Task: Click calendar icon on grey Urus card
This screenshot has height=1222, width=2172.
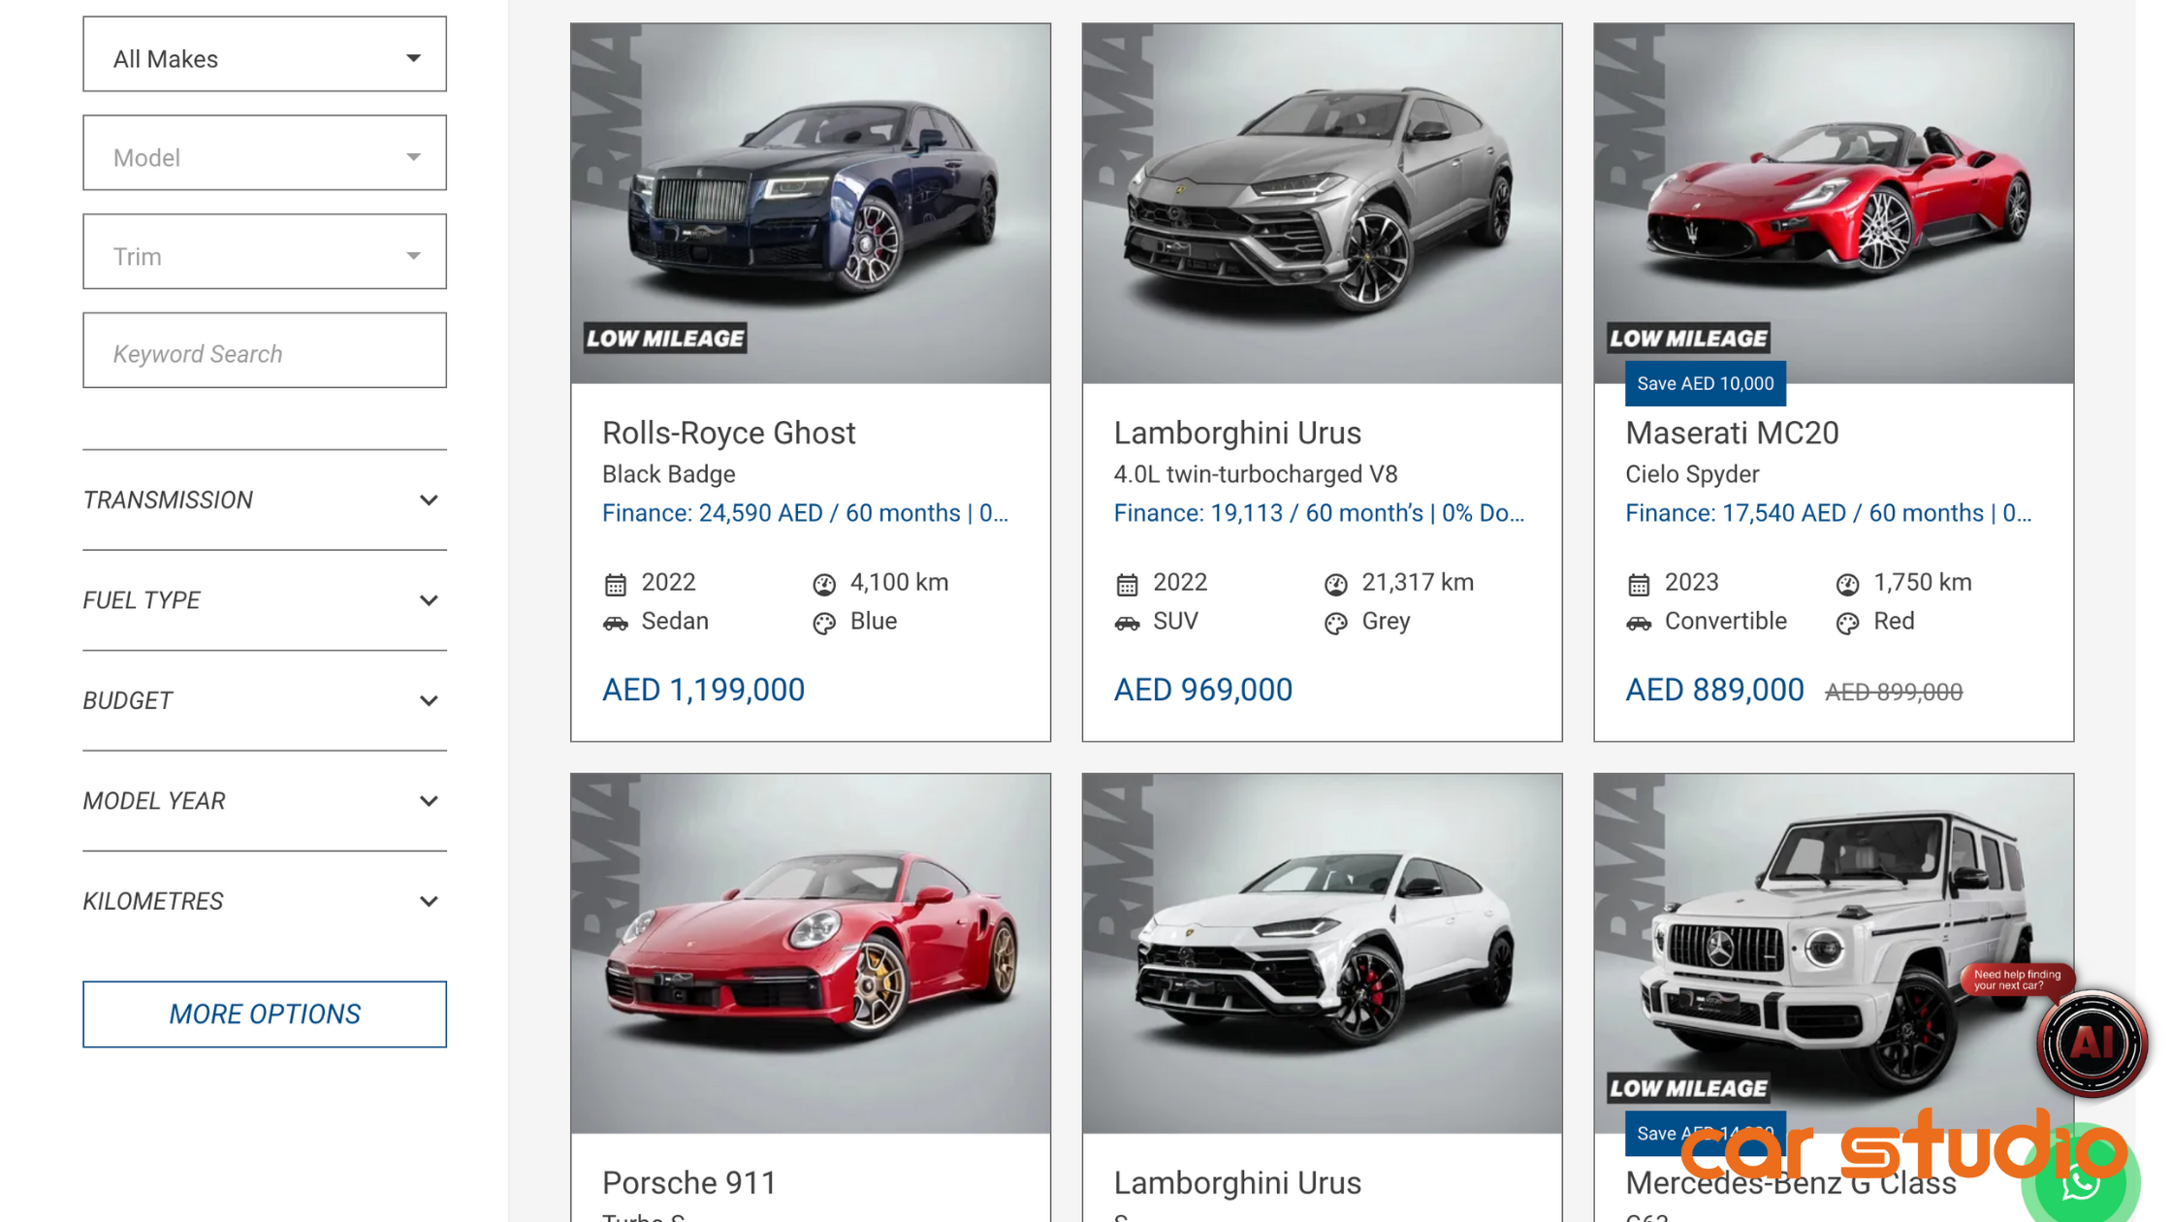Action: (x=1127, y=584)
